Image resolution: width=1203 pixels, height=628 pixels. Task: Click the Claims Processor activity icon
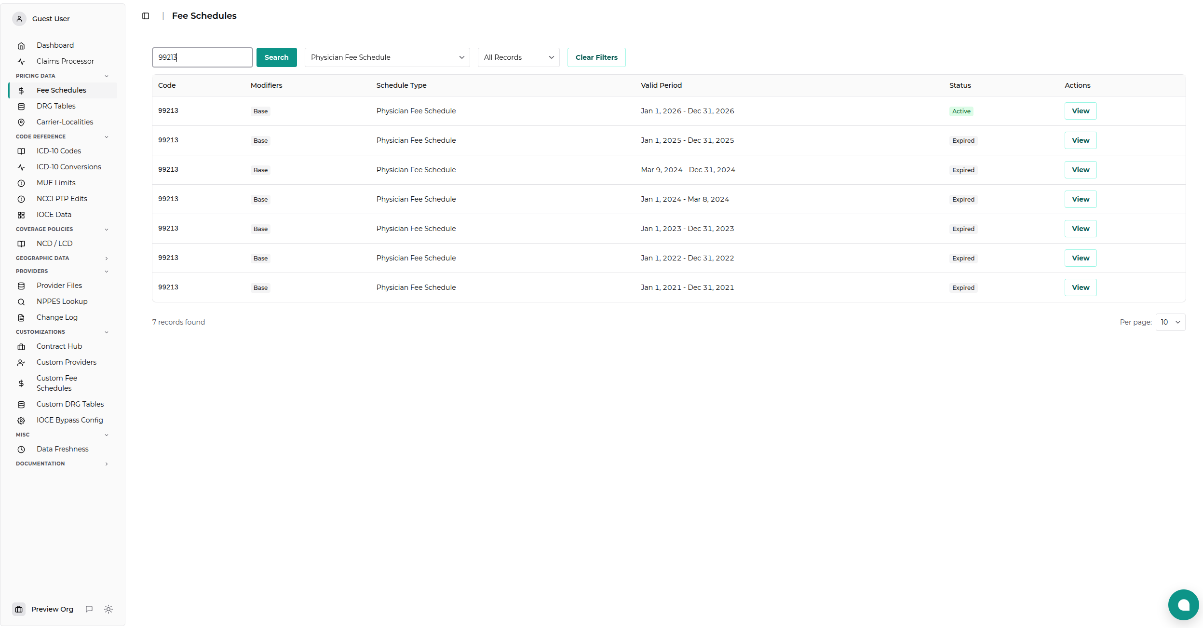point(21,62)
